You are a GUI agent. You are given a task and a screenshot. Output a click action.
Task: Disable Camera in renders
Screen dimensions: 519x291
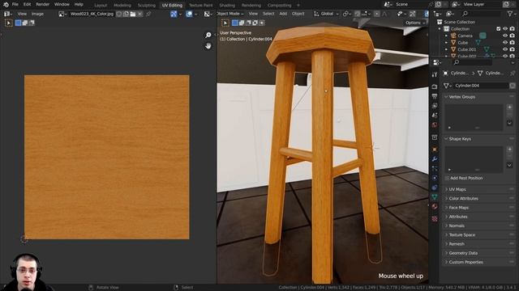[x=513, y=36]
